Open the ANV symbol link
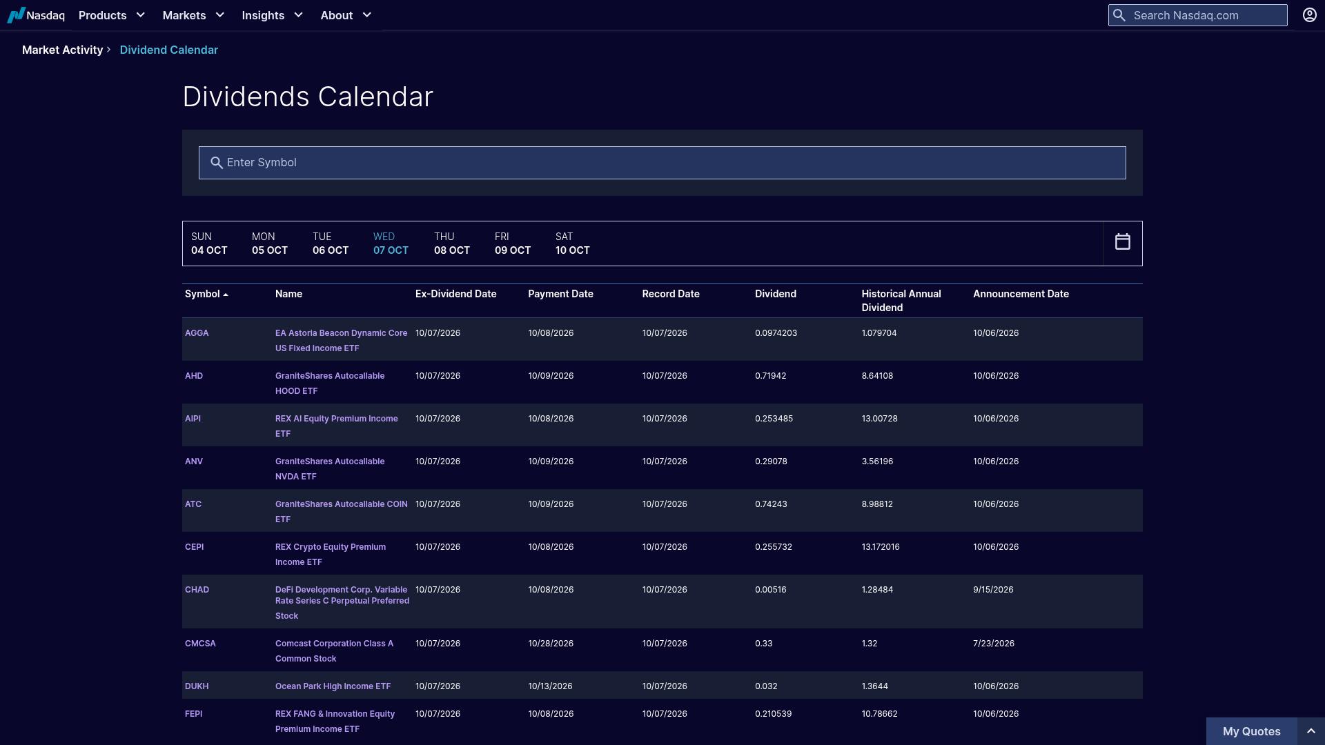 coord(194,461)
